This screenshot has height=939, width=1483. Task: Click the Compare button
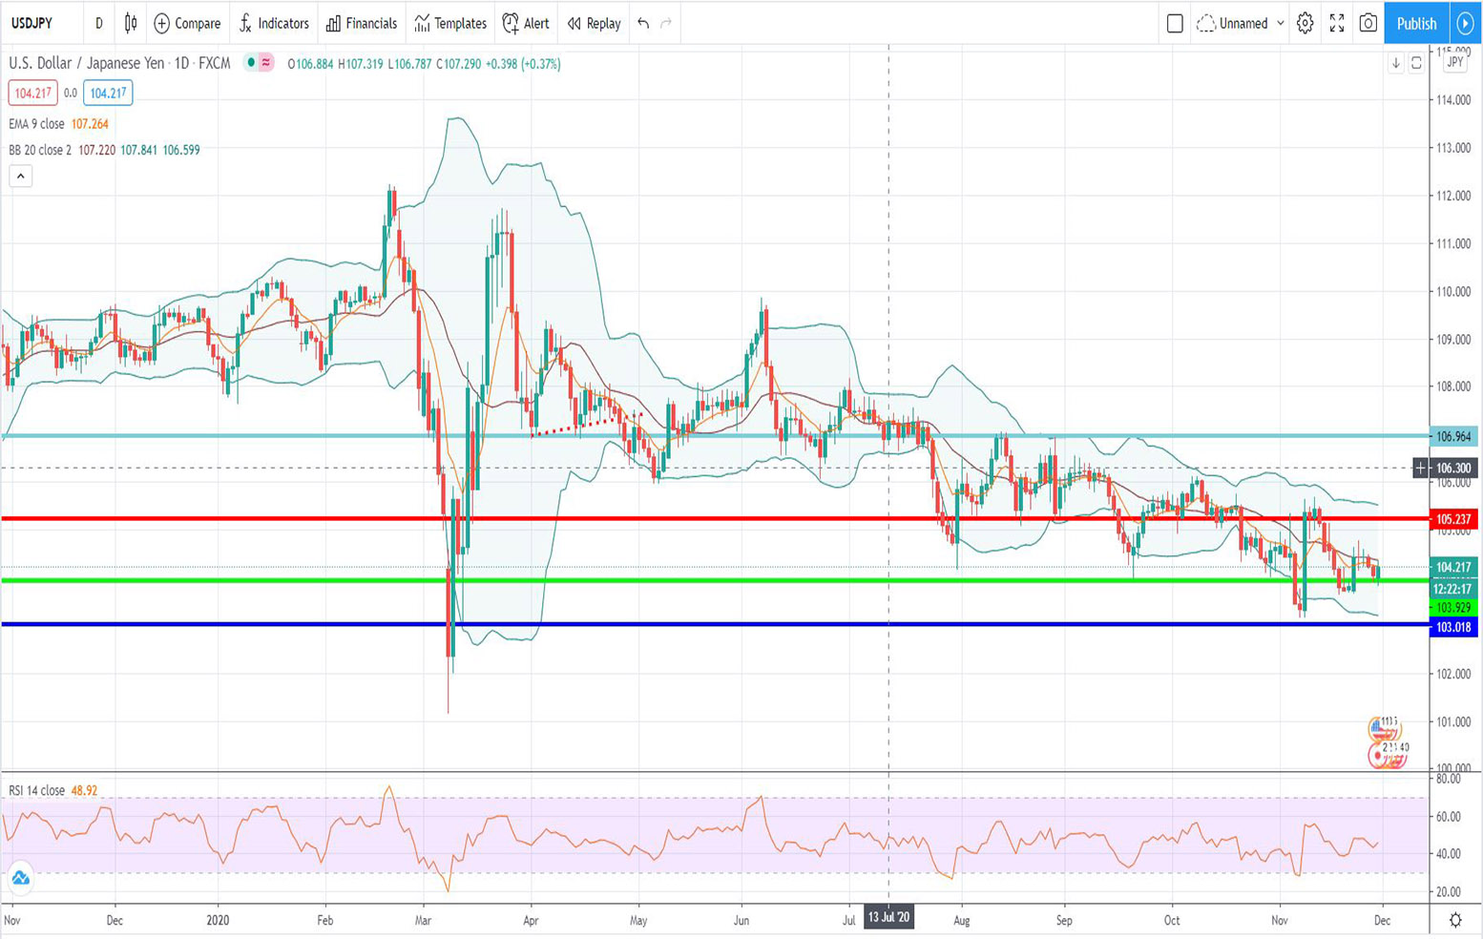click(x=187, y=23)
